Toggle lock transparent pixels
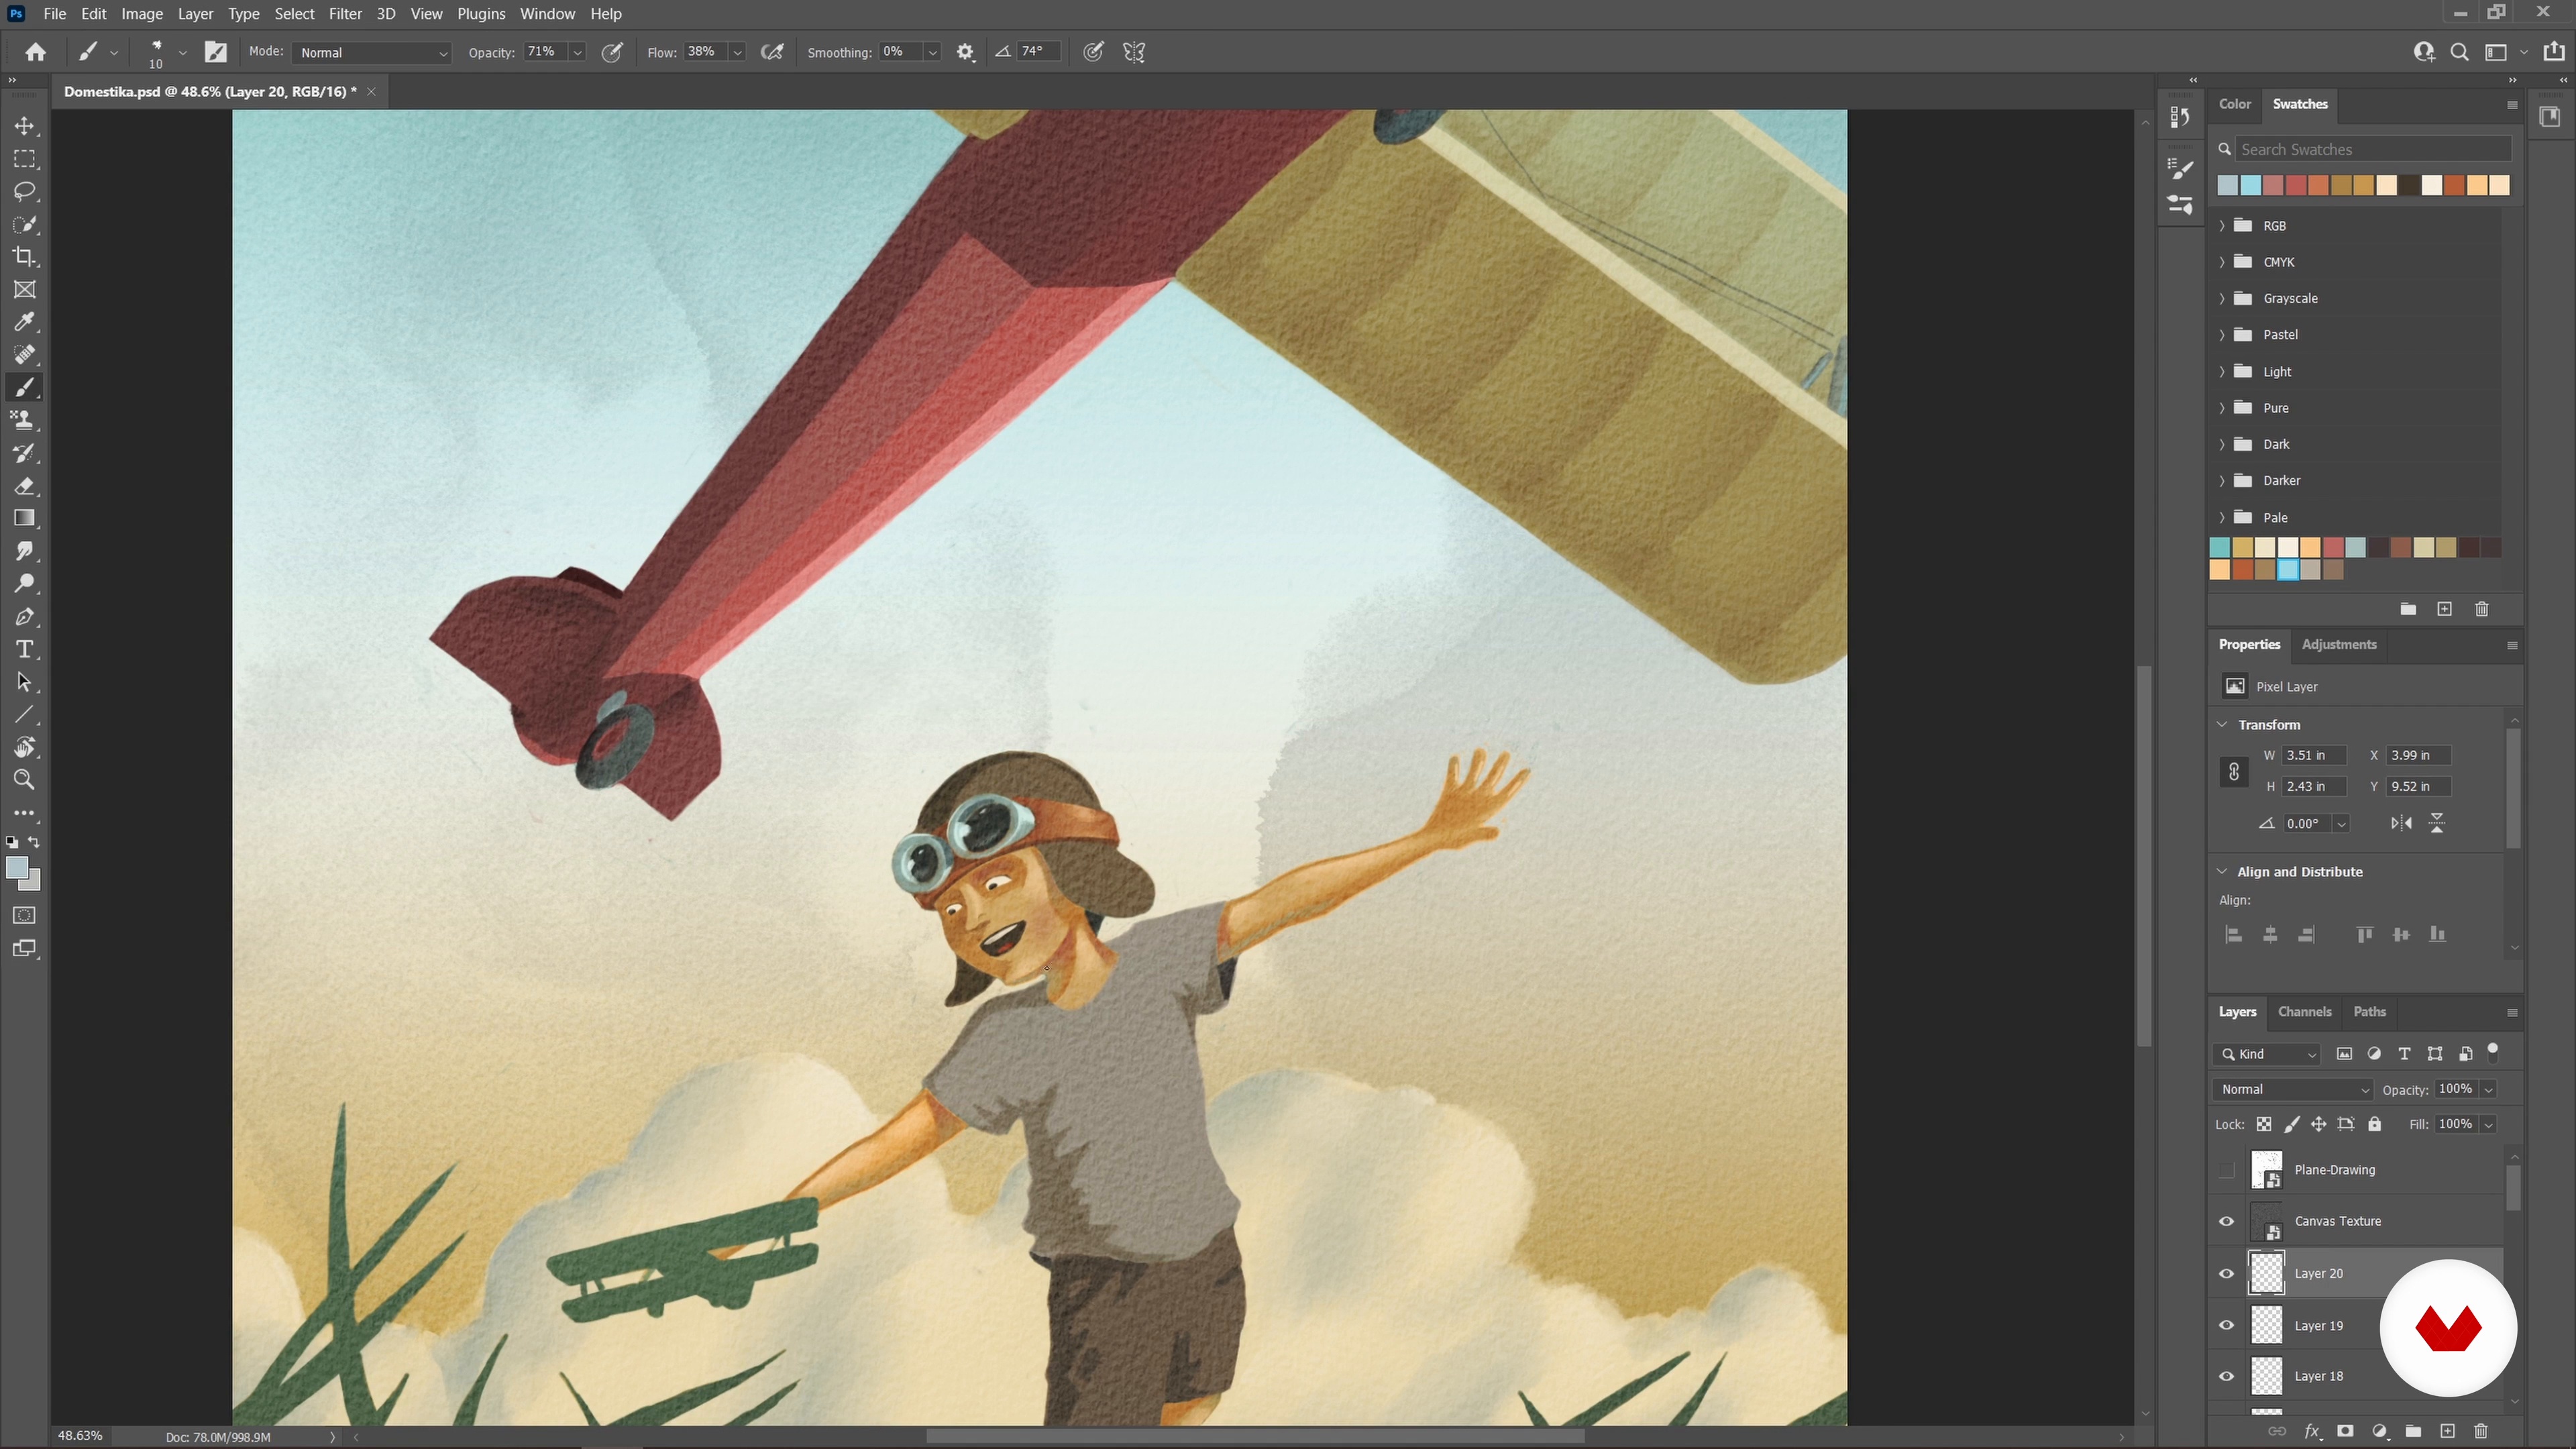This screenshot has width=2576, height=1449. (2264, 1124)
